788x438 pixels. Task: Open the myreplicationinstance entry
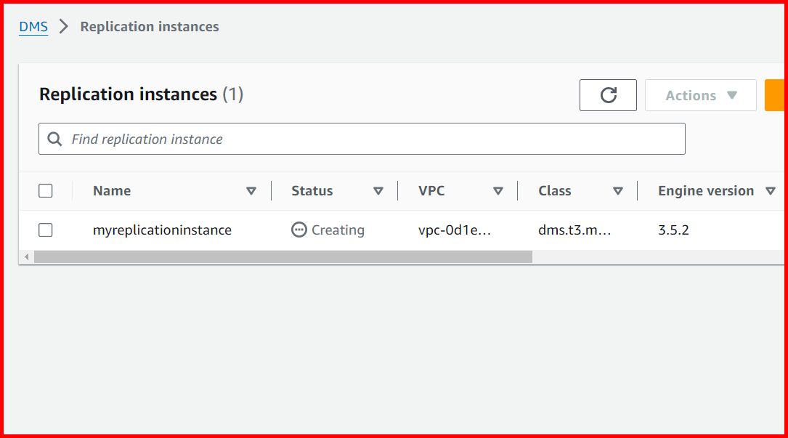point(161,230)
